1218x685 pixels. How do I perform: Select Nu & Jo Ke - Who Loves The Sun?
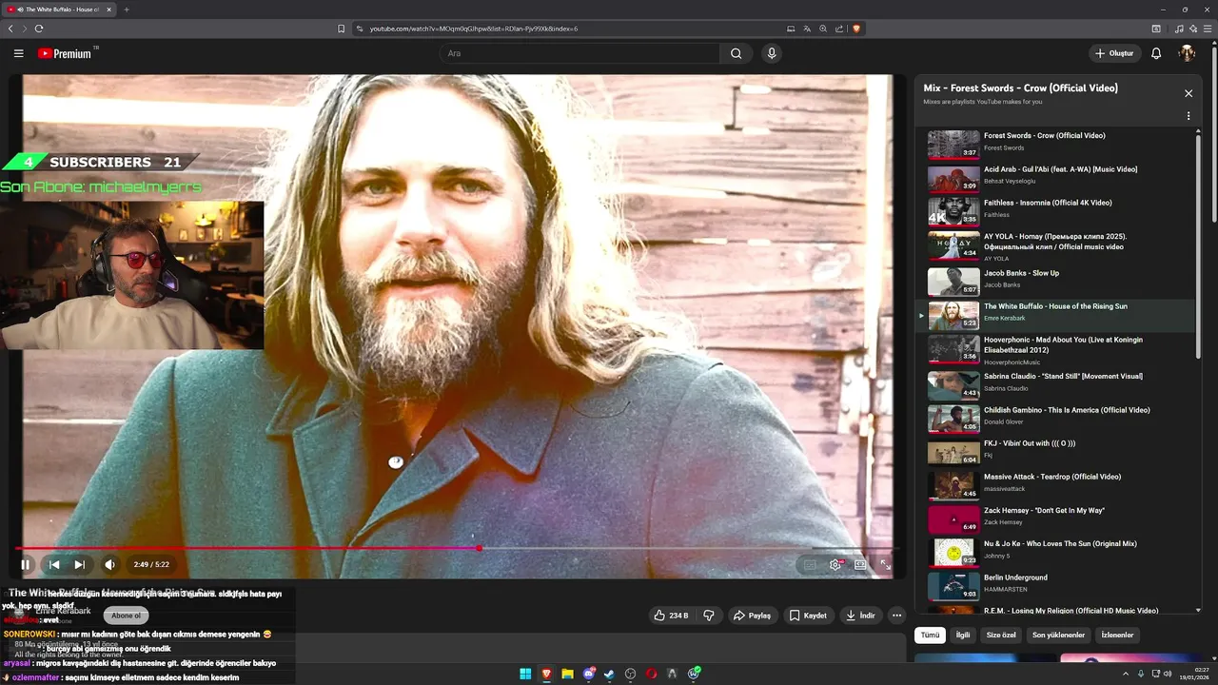[1056, 552]
